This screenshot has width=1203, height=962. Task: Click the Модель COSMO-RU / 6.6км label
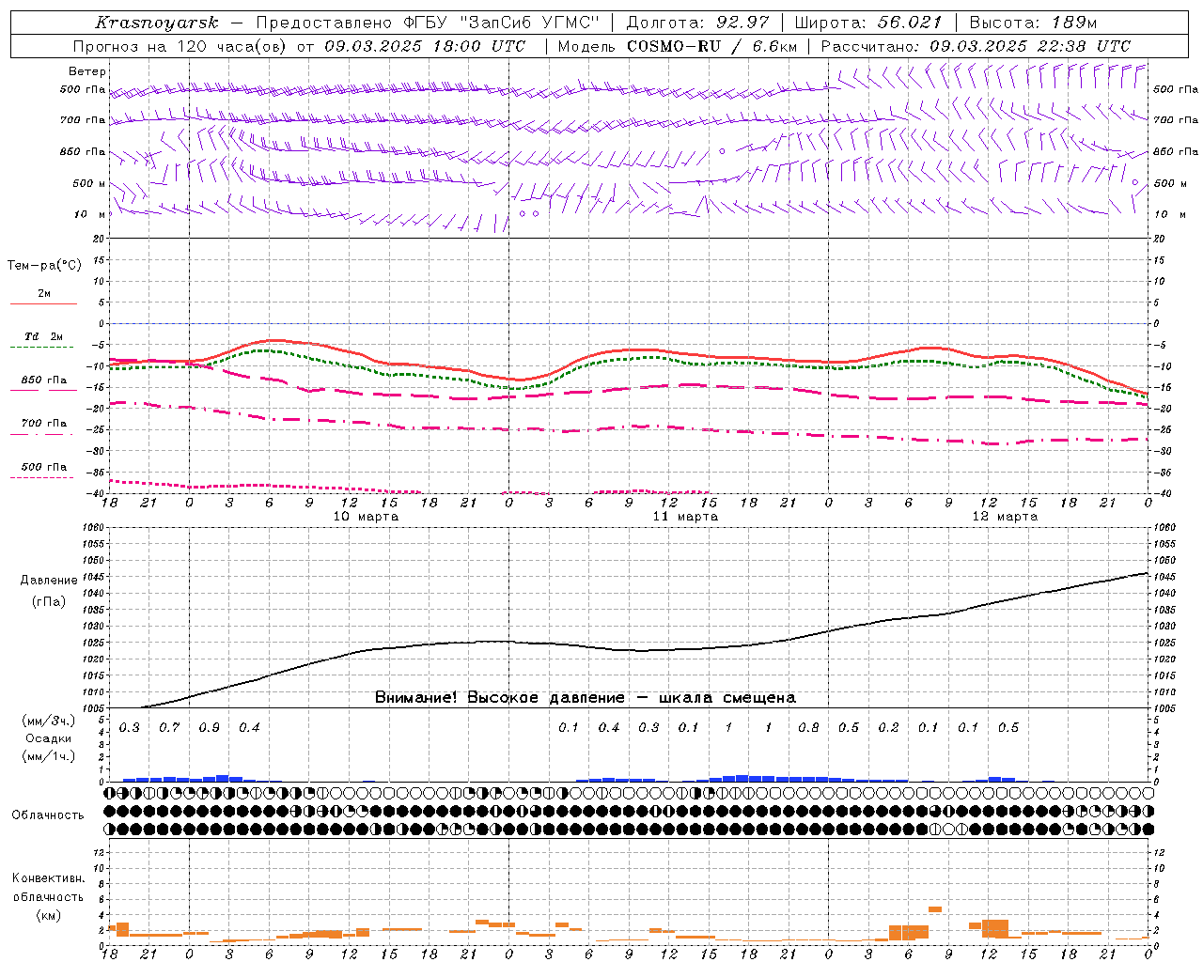coord(678,46)
